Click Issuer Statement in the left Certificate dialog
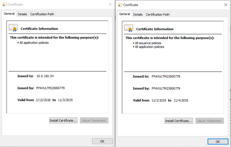 pos(94,121)
